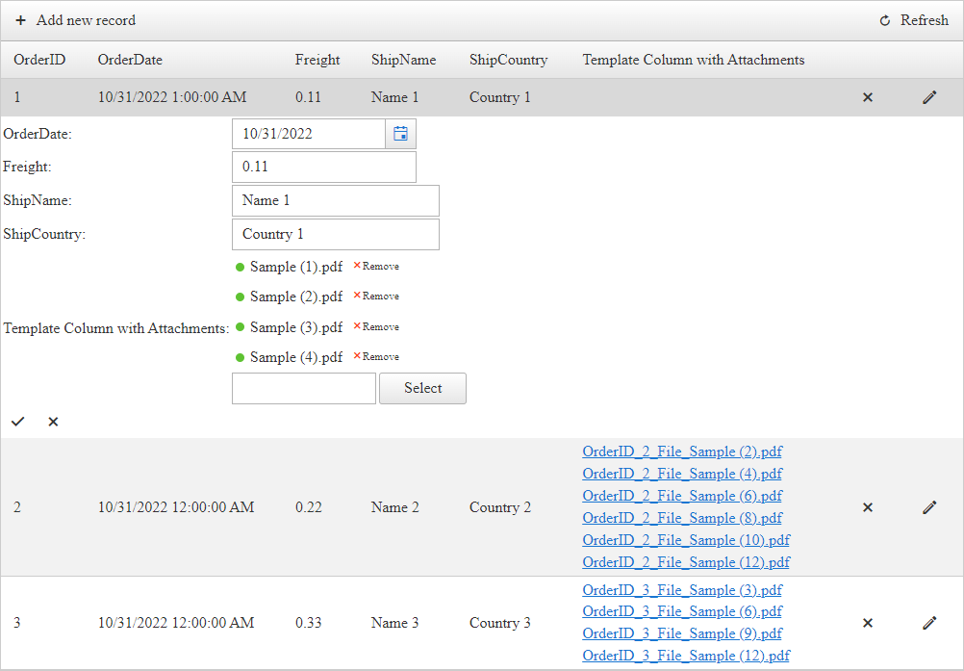
Task: Click Sample (1).pdf file name
Action: pyautogui.click(x=296, y=267)
